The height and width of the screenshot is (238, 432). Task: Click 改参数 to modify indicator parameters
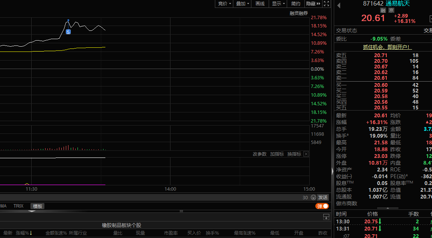(x=260, y=154)
